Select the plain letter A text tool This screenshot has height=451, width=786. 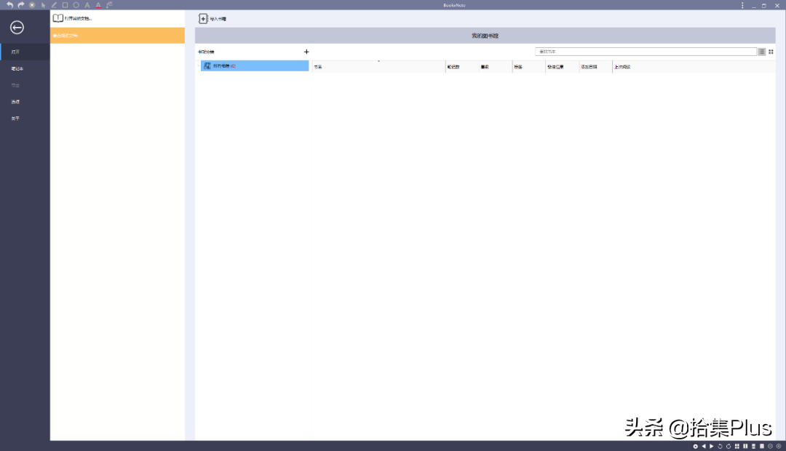[x=87, y=5]
